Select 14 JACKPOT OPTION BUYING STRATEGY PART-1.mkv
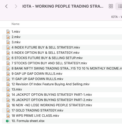This screenshot has width=122, height=127. click(x=62, y=95)
